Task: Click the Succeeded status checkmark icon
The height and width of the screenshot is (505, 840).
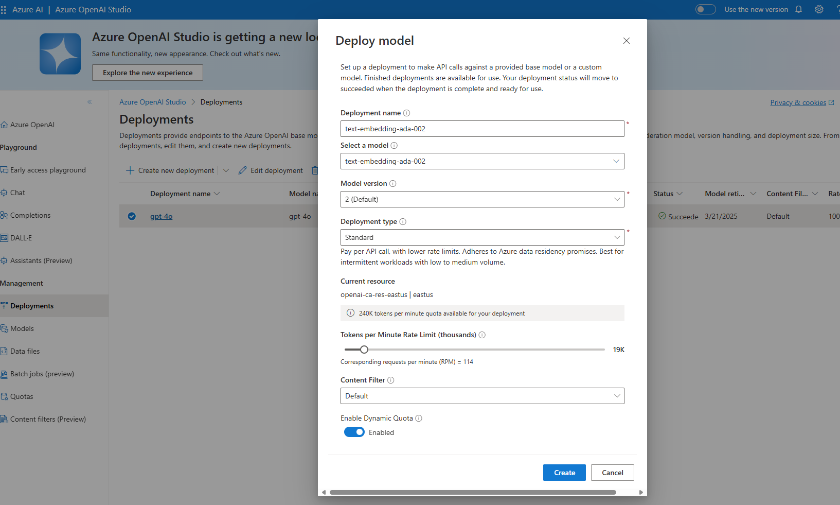Action: 662,216
